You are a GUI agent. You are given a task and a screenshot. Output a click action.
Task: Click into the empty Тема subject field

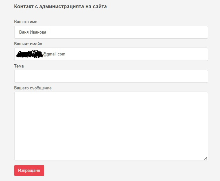(111, 76)
